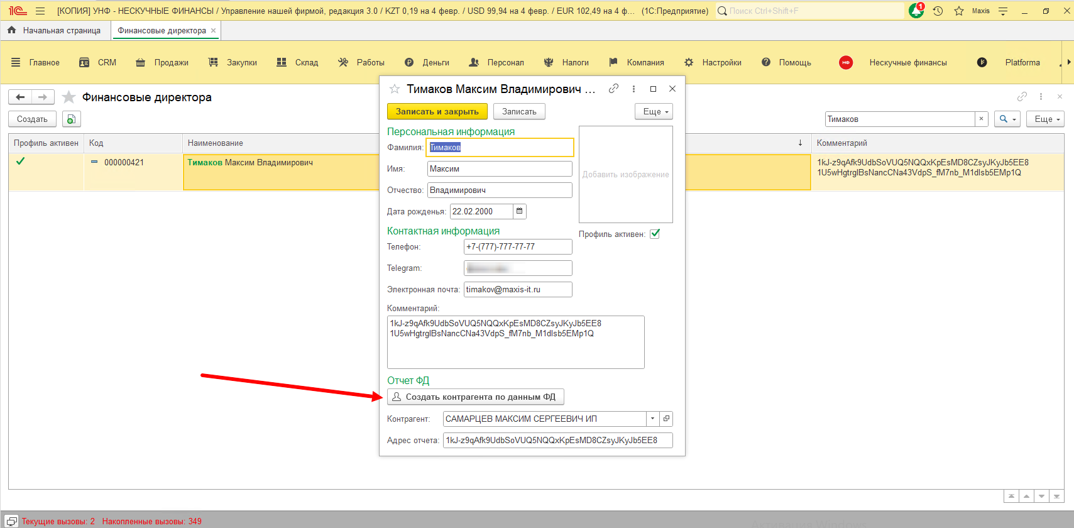Click the Электронная почта input field
The width and height of the screenshot is (1074, 528).
[517, 289]
